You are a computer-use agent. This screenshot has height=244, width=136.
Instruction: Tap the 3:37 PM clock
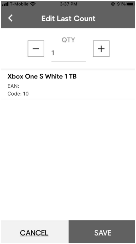point(69,4)
